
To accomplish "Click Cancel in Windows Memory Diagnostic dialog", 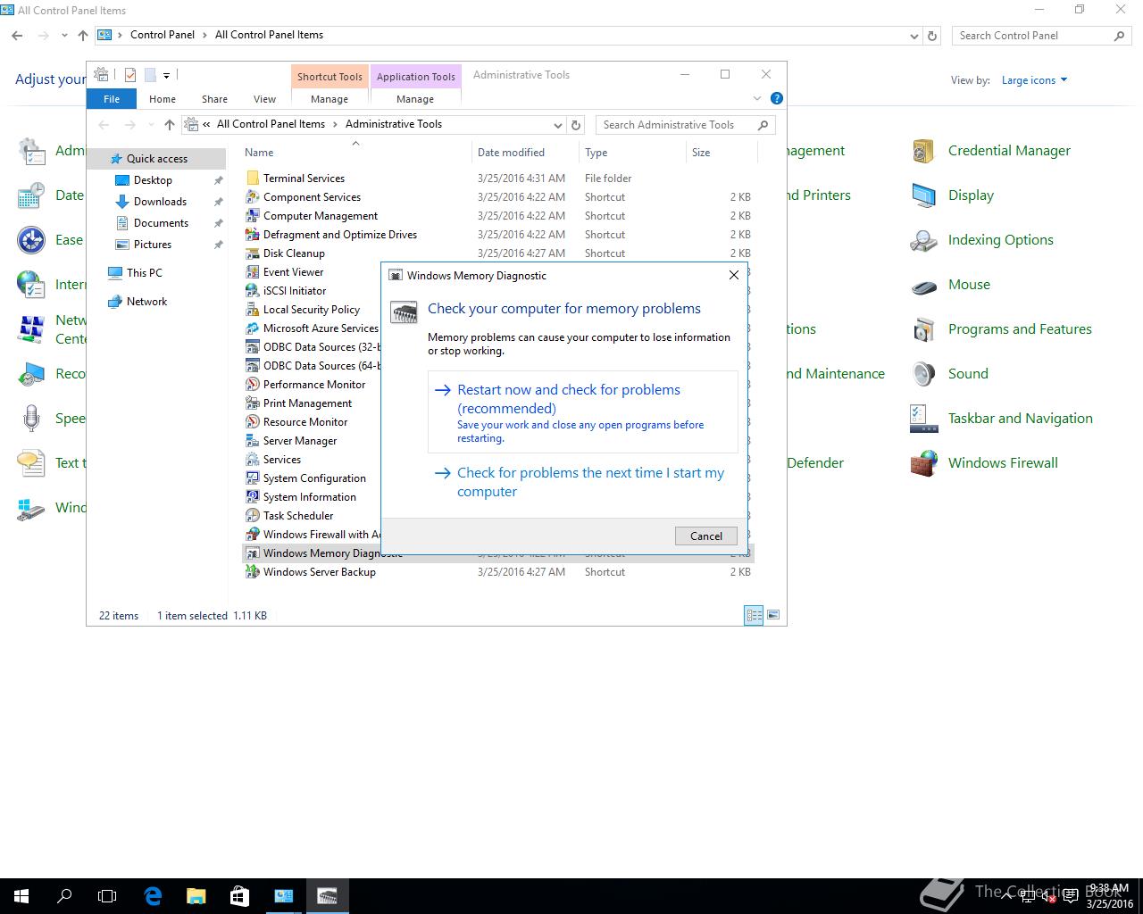I will click(x=706, y=536).
